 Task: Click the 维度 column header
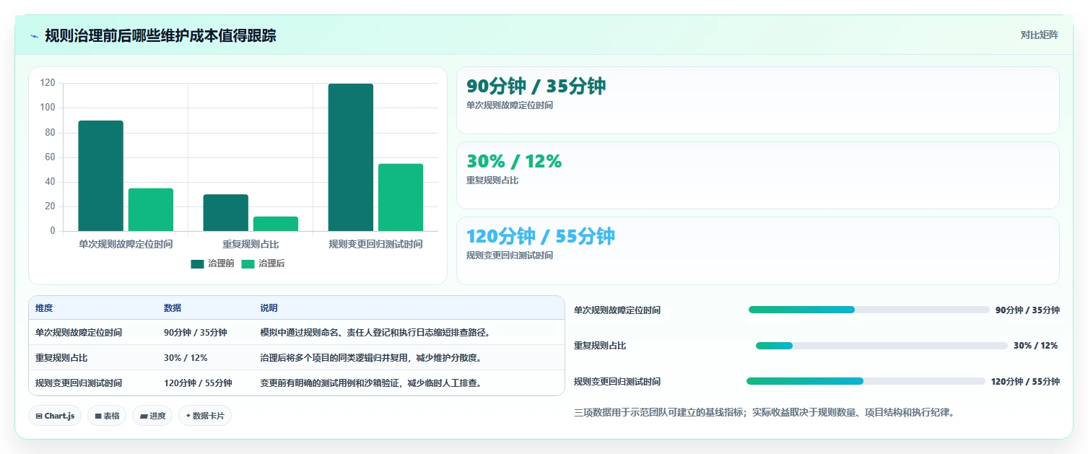click(x=44, y=308)
